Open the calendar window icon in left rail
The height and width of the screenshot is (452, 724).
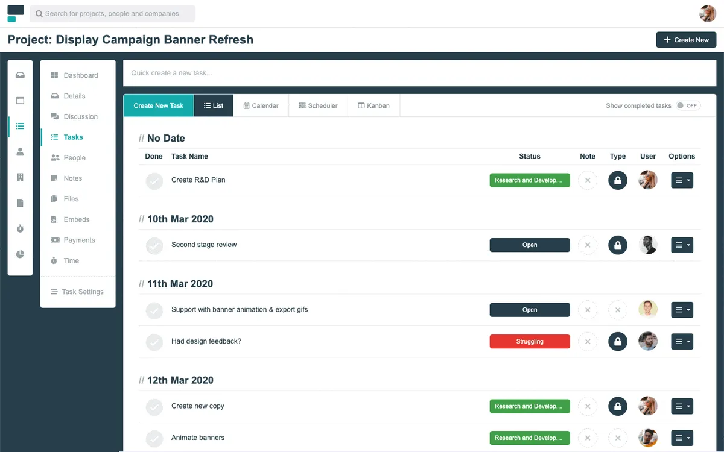click(x=20, y=101)
